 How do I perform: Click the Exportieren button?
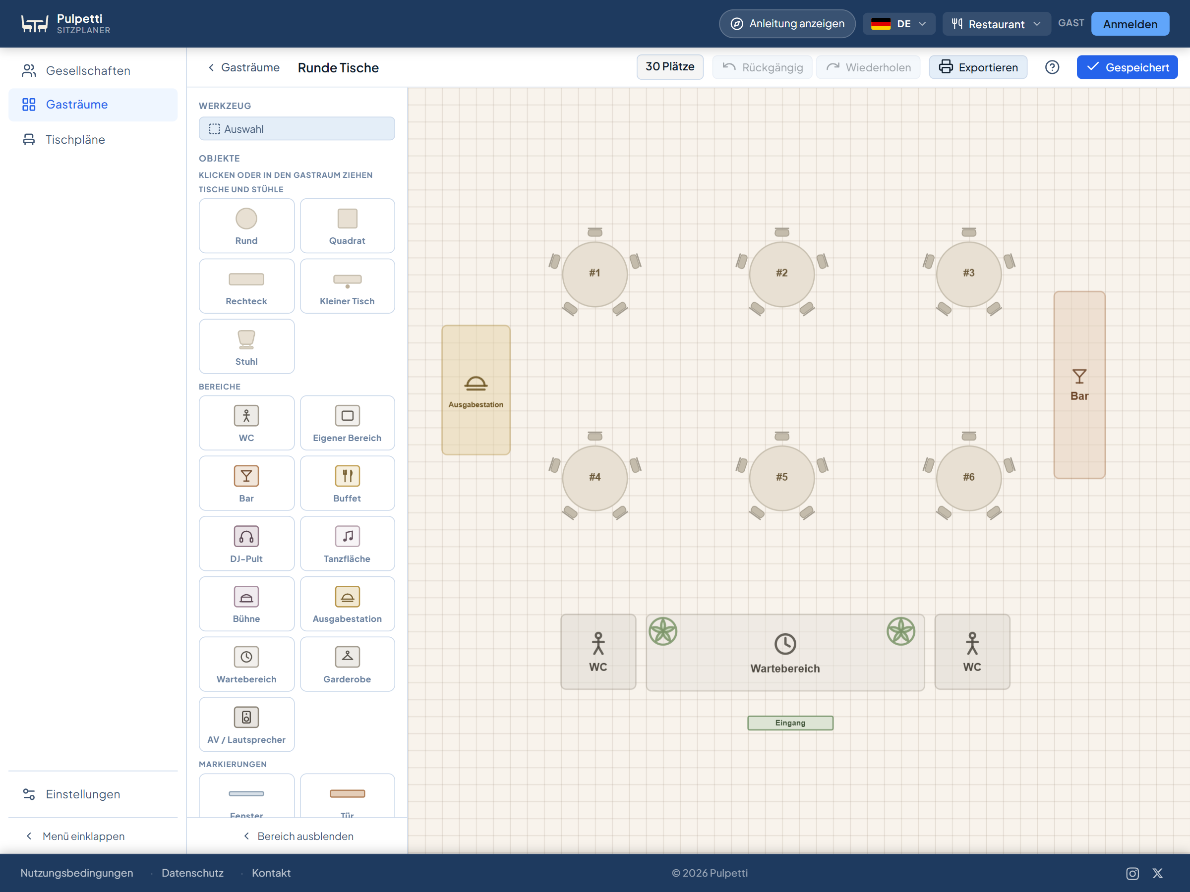(978, 67)
